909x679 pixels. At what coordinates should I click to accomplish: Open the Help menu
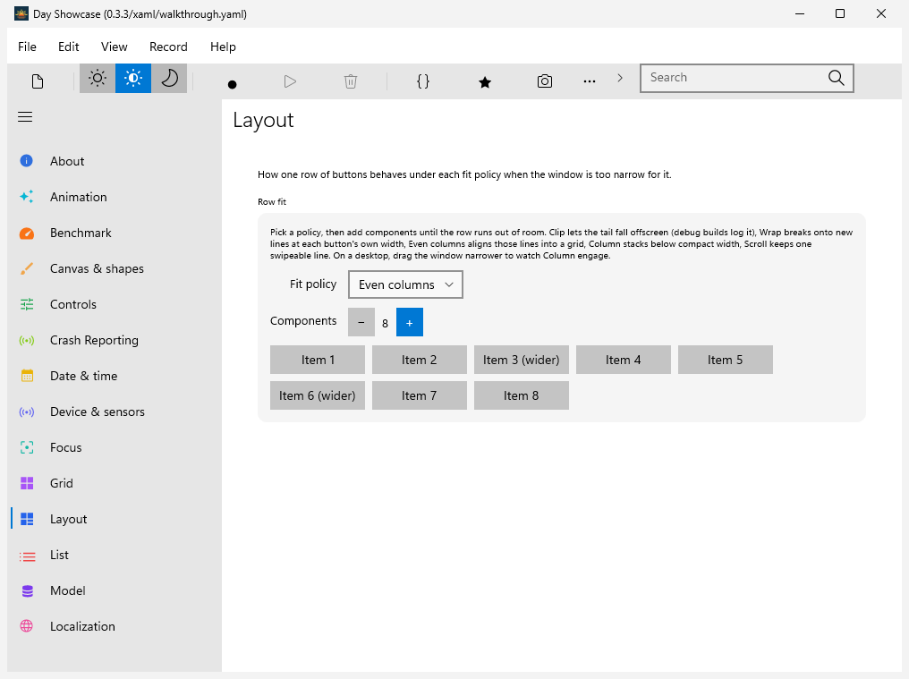click(223, 47)
